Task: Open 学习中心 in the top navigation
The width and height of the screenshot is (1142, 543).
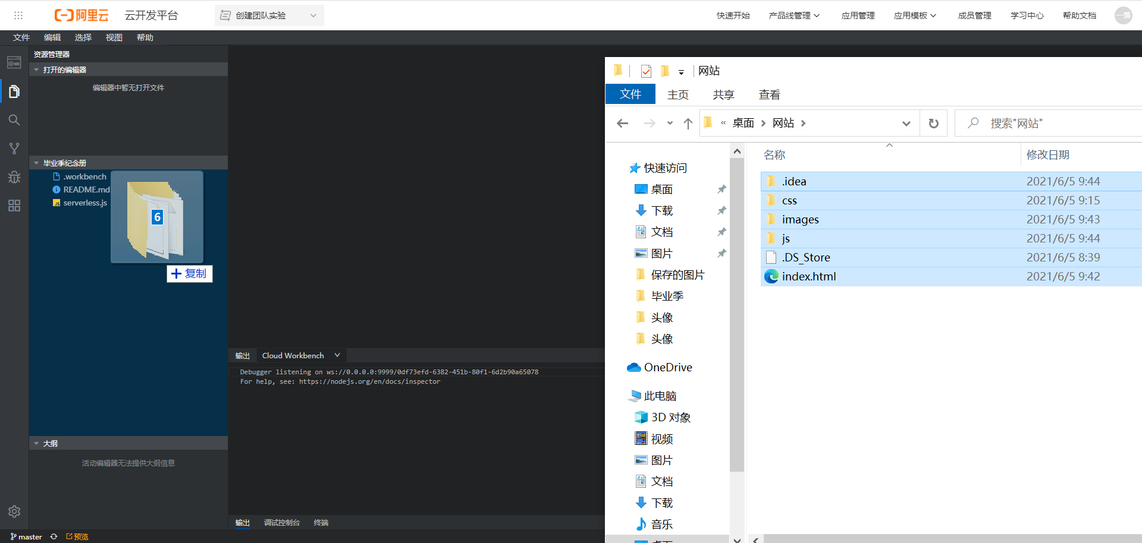Action: [1027, 15]
